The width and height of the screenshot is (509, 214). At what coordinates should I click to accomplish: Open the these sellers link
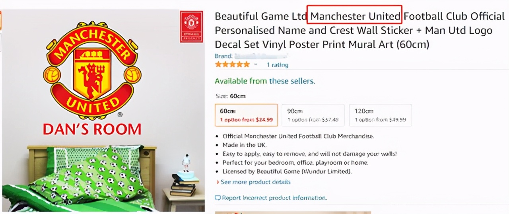291,81
